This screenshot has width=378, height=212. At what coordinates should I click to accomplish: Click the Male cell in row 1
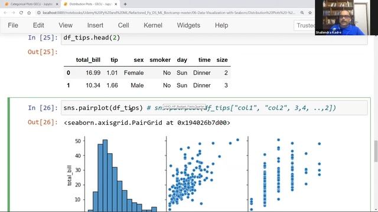(137, 85)
